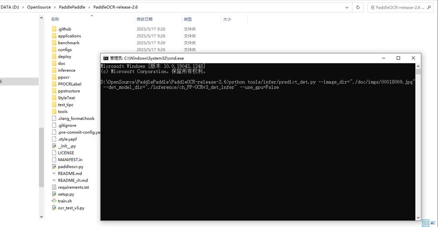Click PaddleOCR-release-2.6 breadcrumb segment

[115, 7]
